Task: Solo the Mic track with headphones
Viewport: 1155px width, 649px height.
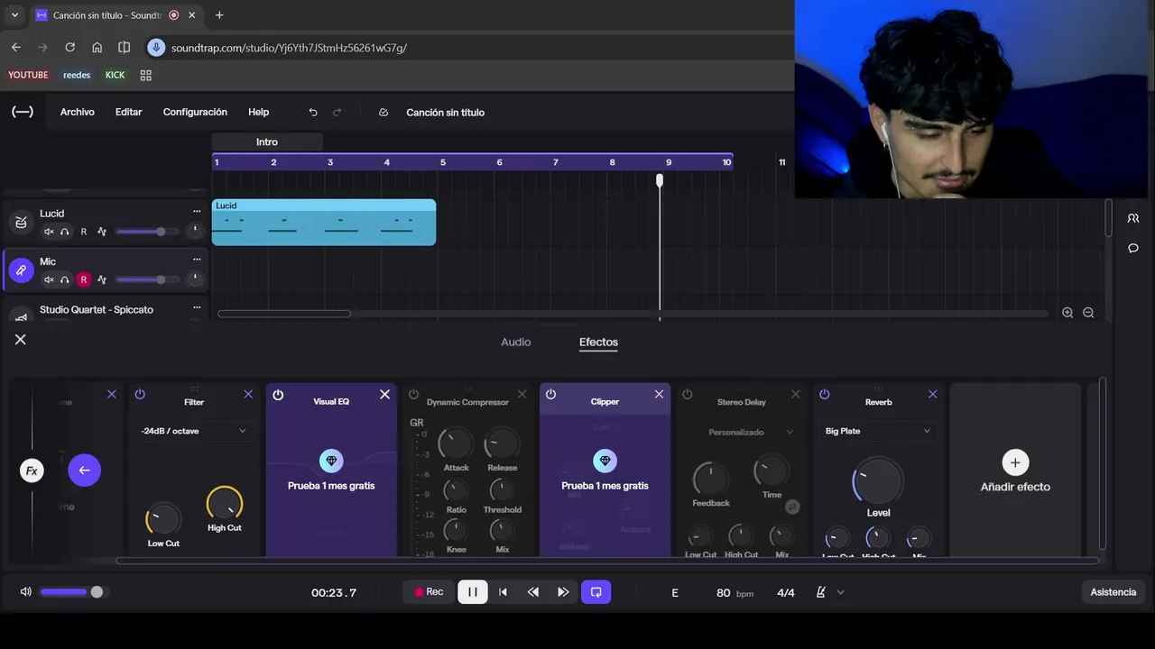Action: point(65,279)
